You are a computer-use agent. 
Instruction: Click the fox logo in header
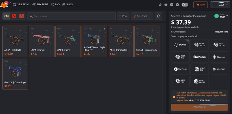pos(5,5)
